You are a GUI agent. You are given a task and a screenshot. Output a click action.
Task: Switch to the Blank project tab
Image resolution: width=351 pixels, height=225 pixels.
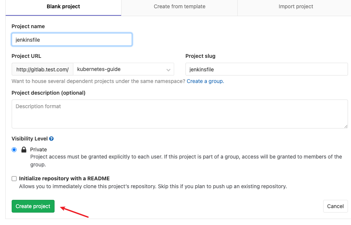tap(63, 7)
